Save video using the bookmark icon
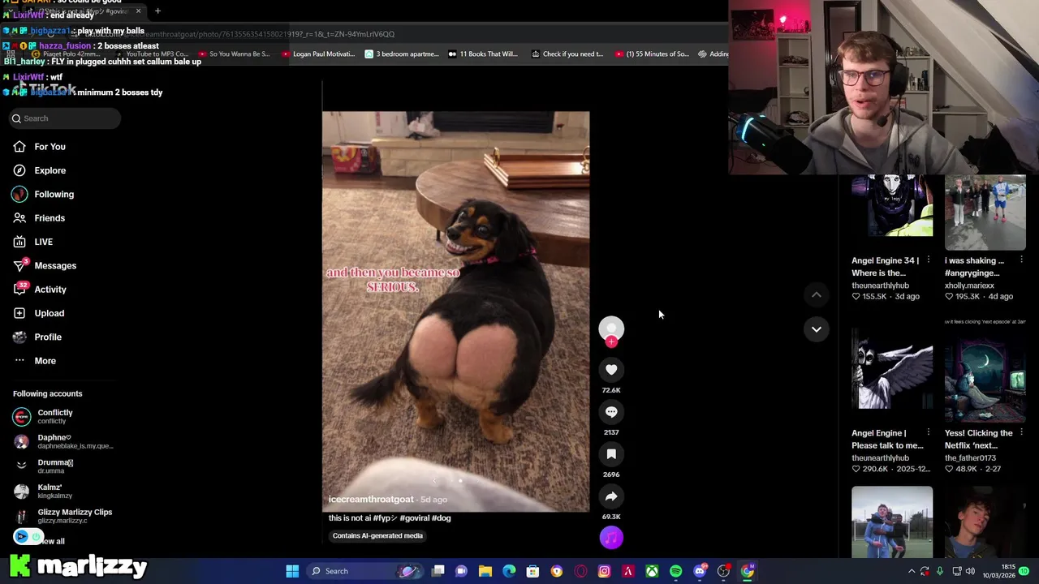The height and width of the screenshot is (584, 1039). 611,454
